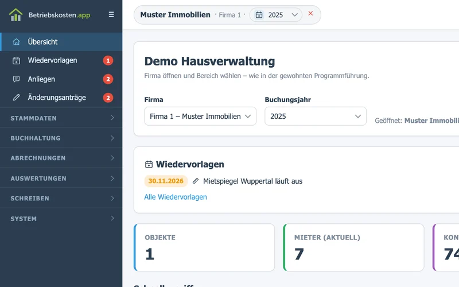Open Wiedervorlagen in the sidebar
The height and width of the screenshot is (287, 459).
click(x=61, y=61)
